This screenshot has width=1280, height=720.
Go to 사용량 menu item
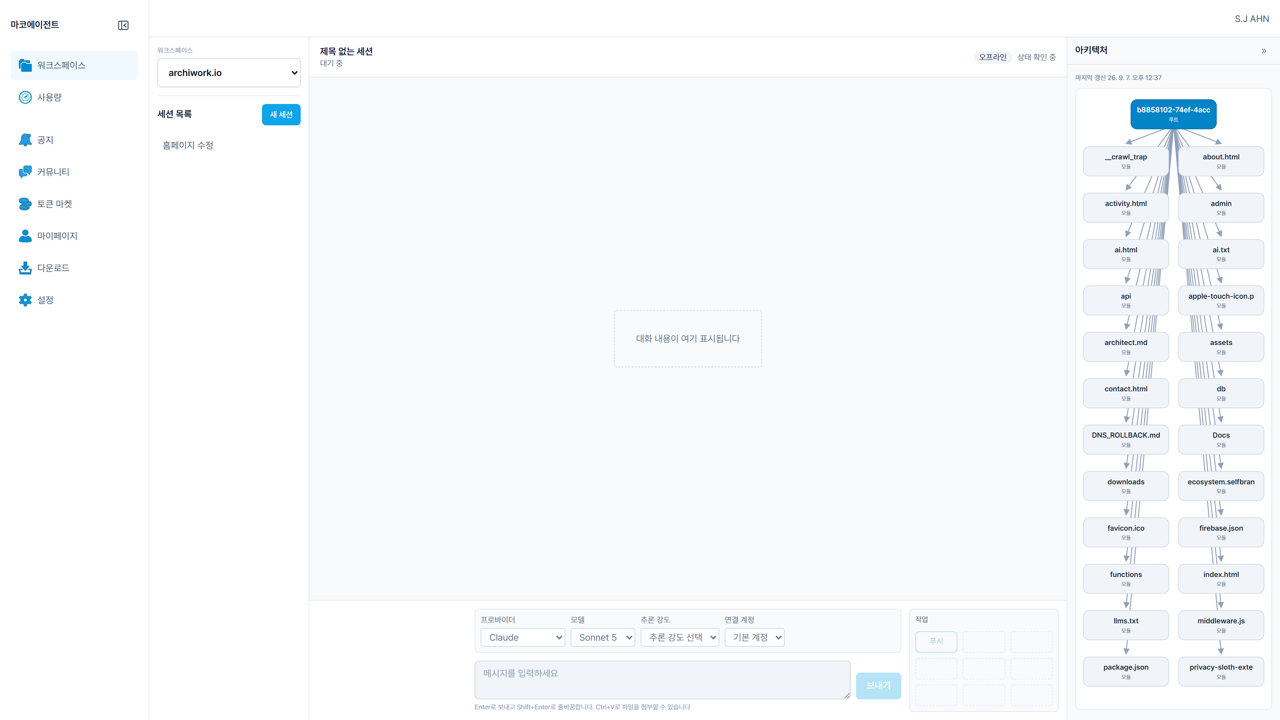click(75, 97)
